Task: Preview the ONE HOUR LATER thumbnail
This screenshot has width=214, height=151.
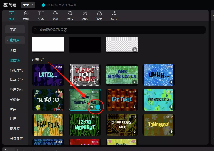Action: [x=122, y=75]
